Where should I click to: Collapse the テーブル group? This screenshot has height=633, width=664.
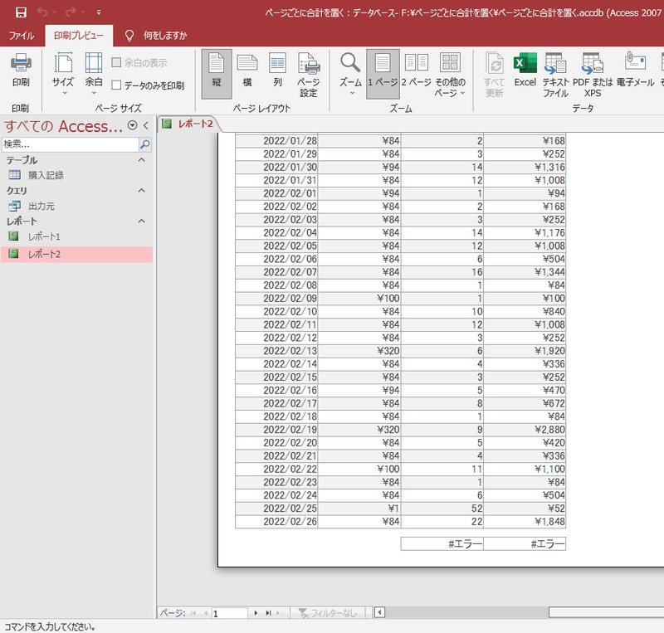pyautogui.click(x=142, y=160)
